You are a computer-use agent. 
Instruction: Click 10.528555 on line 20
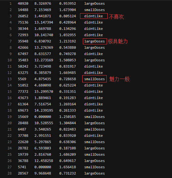click(44, 123)
